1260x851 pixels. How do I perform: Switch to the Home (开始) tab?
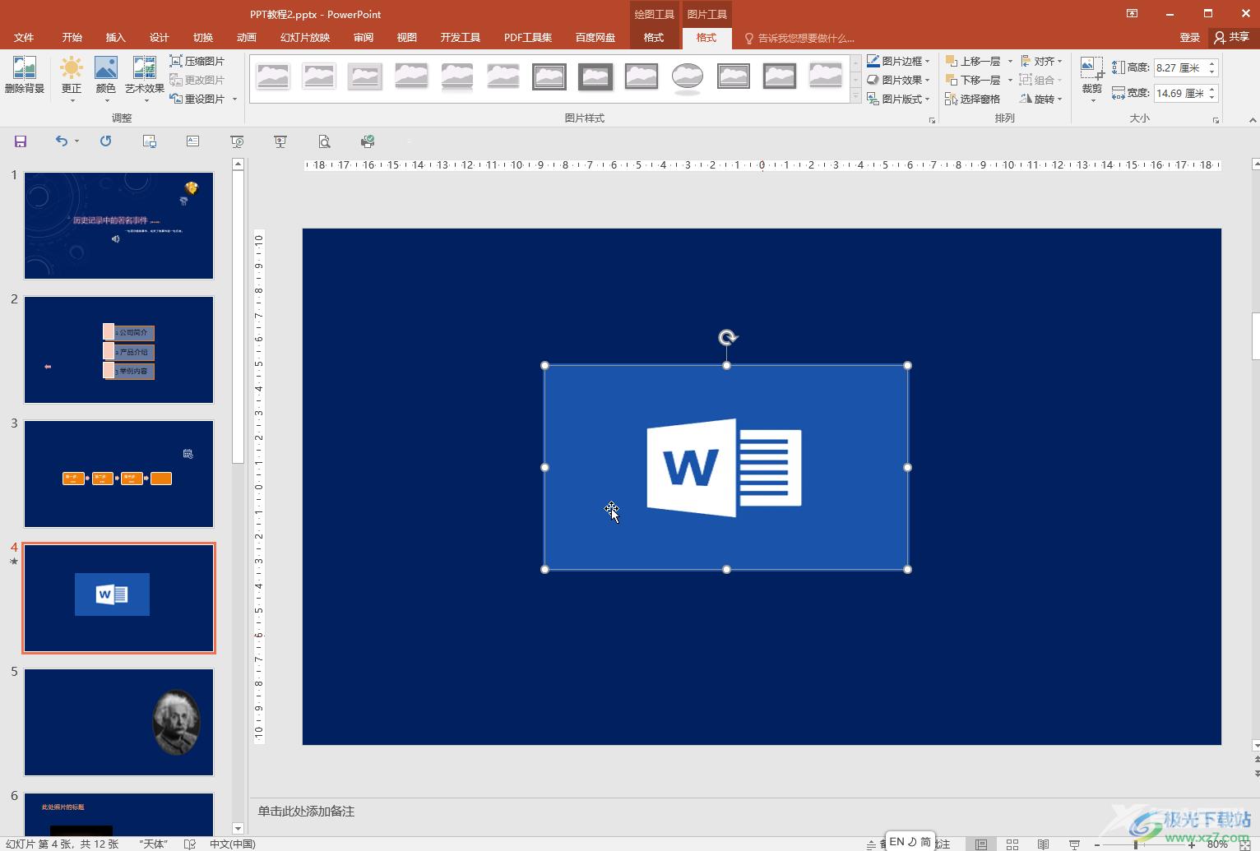(x=72, y=38)
